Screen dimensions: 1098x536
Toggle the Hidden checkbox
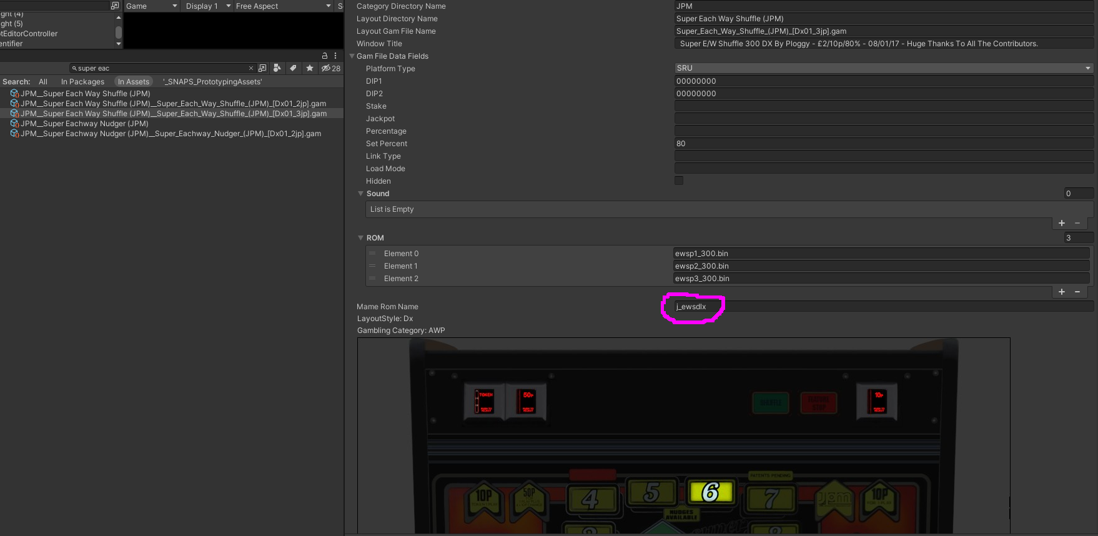click(x=679, y=181)
